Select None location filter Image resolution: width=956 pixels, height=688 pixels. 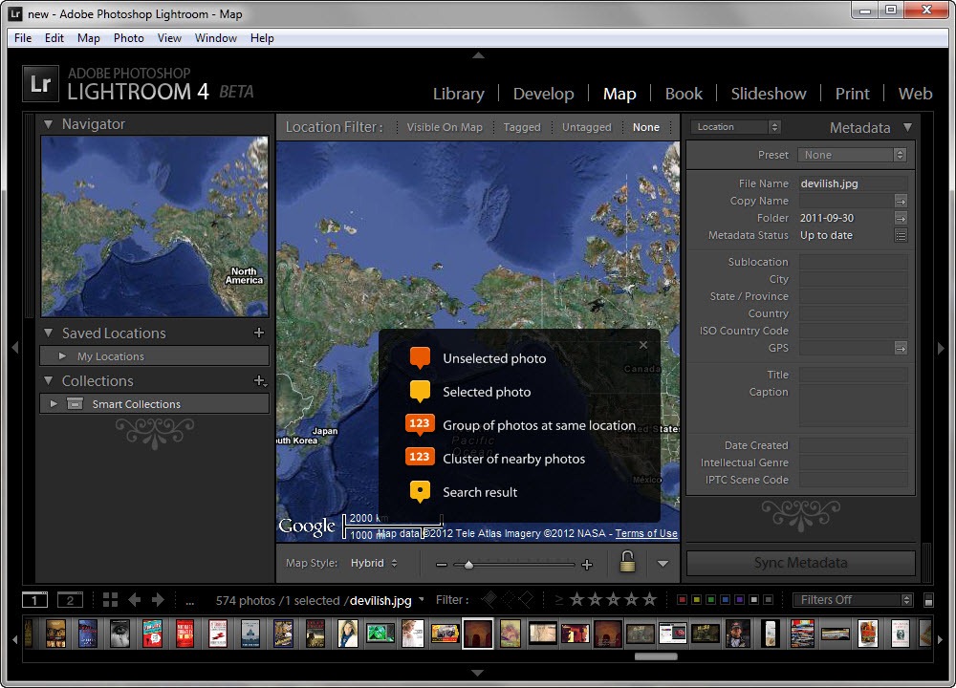pos(645,127)
